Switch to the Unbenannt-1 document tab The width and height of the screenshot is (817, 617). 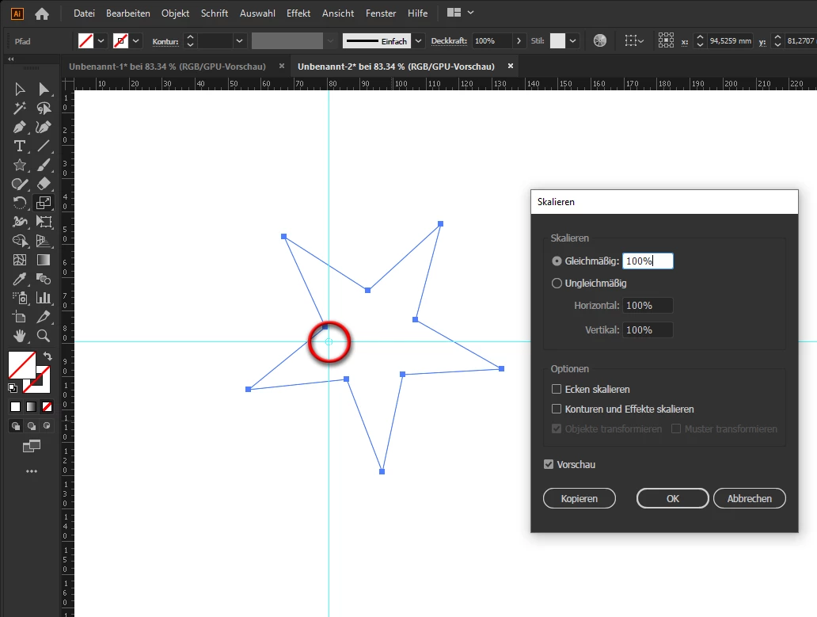(x=167, y=67)
